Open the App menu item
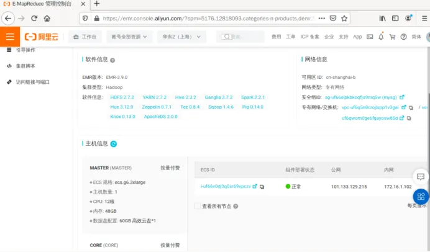Screen dimensions: 430x252 (x=357, y=37)
